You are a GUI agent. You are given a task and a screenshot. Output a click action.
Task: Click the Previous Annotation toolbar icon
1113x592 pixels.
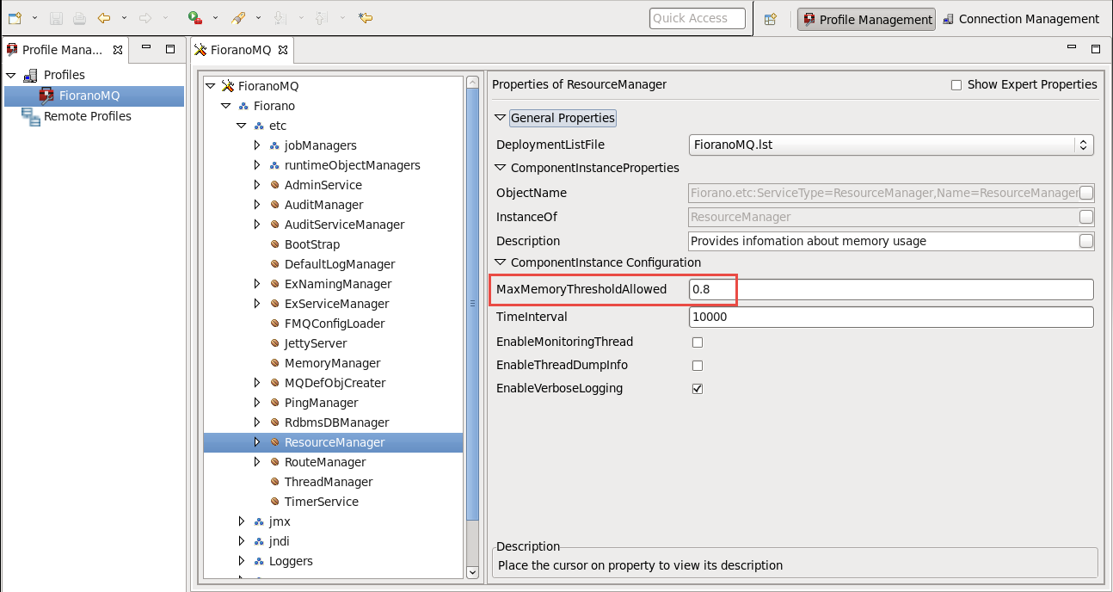323,17
